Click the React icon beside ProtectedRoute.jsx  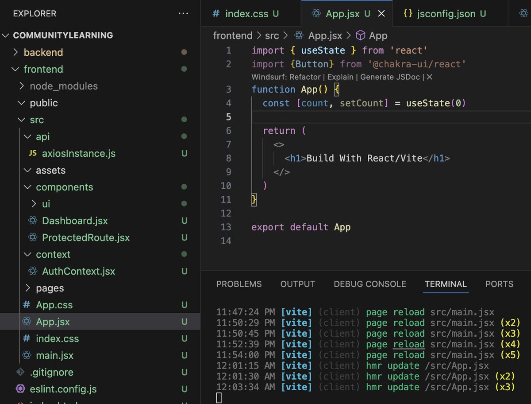click(x=32, y=237)
